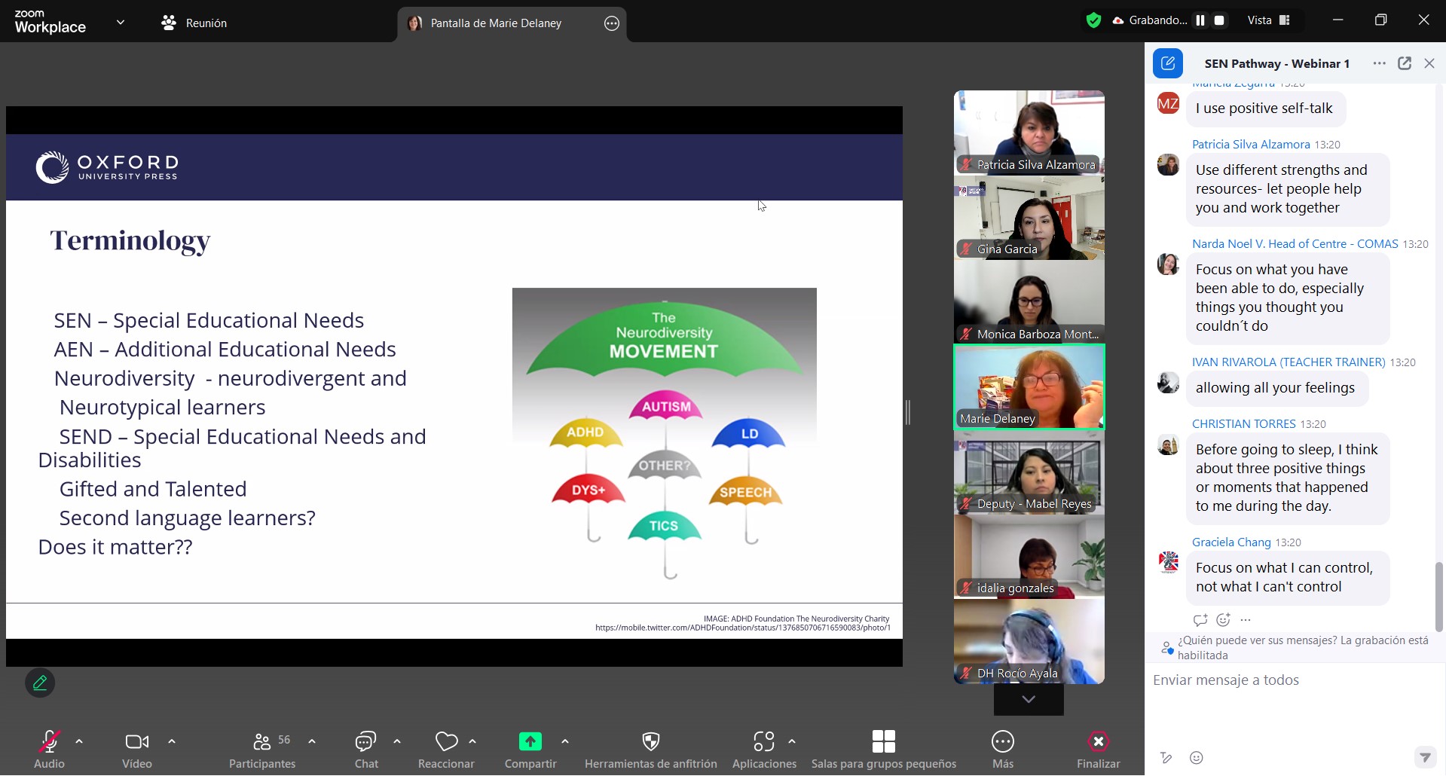1446x776 pixels.
Task: Open Aplicaciones apps button
Action: (x=764, y=749)
